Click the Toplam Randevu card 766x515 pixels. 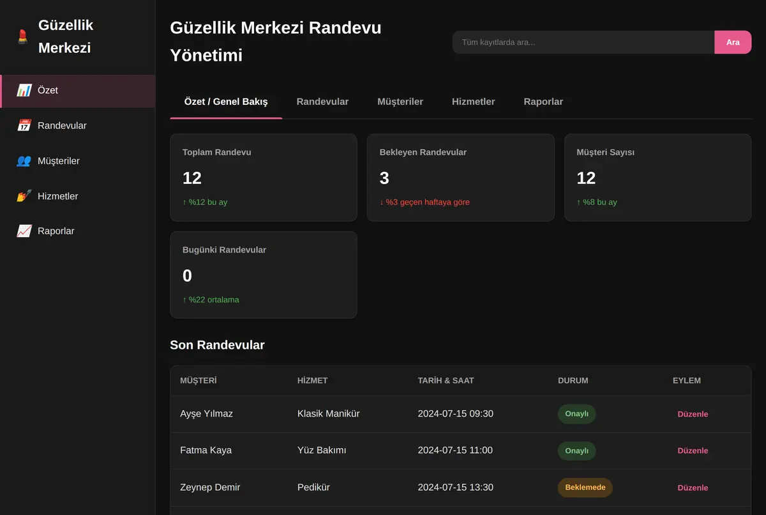coord(264,178)
